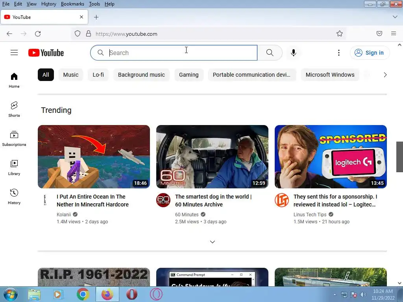Click the page vertical scrollbar thumb
The image size is (403, 302).
pos(399,157)
